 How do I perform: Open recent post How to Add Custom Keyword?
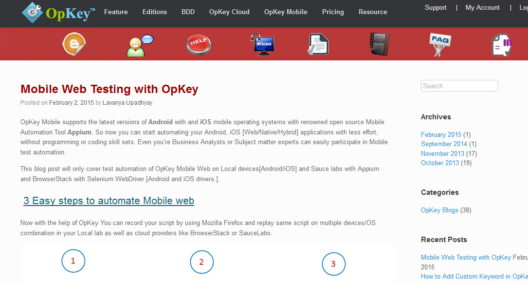coord(474,276)
